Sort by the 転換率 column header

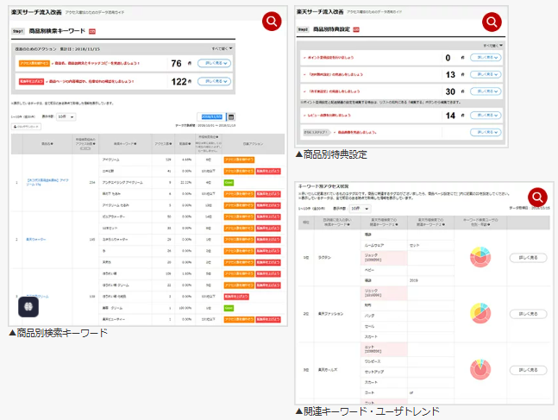pyautogui.click(x=185, y=144)
